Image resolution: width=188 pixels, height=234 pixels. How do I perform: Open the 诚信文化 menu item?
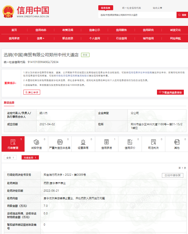[175, 30]
